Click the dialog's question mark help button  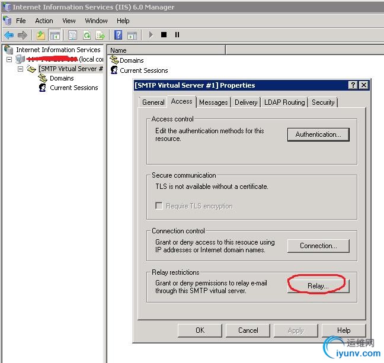coord(353,85)
